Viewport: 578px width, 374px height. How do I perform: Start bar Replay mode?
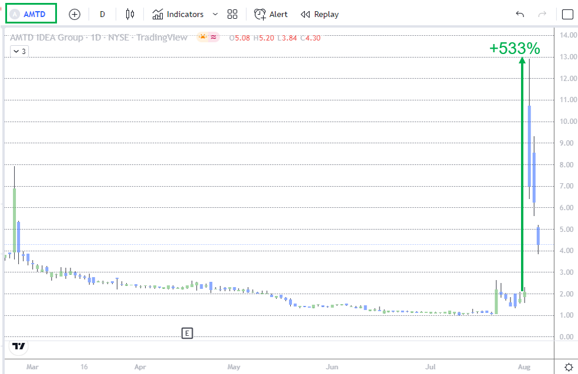point(320,14)
